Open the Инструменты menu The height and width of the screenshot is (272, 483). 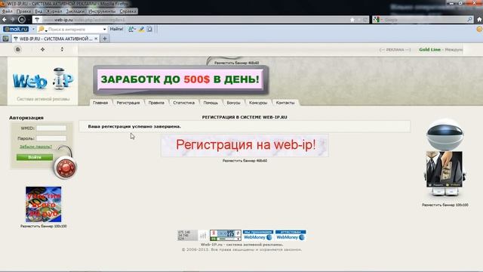102,11
